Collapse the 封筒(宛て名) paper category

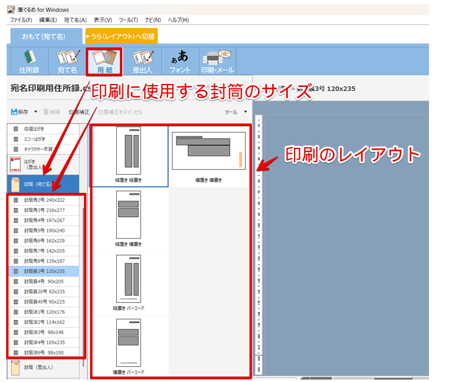point(43,184)
